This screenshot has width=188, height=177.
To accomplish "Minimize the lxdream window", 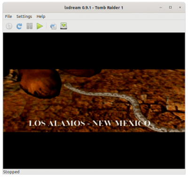I will [161, 8].
